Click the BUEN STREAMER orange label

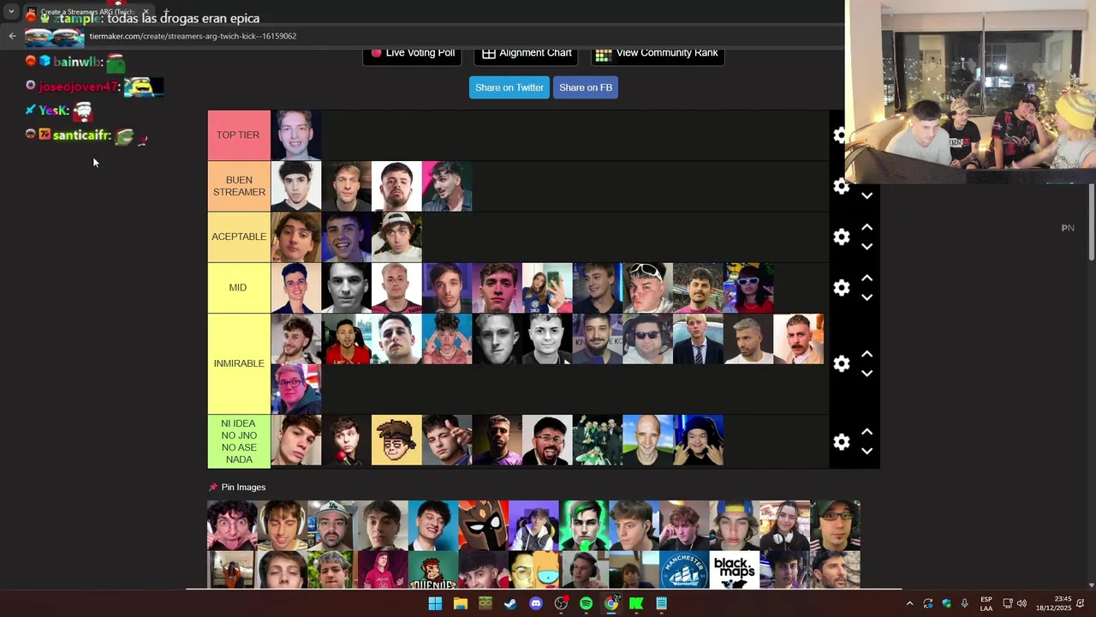(x=239, y=186)
